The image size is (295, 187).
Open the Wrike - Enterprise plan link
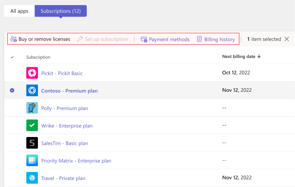pyautogui.click(x=67, y=126)
